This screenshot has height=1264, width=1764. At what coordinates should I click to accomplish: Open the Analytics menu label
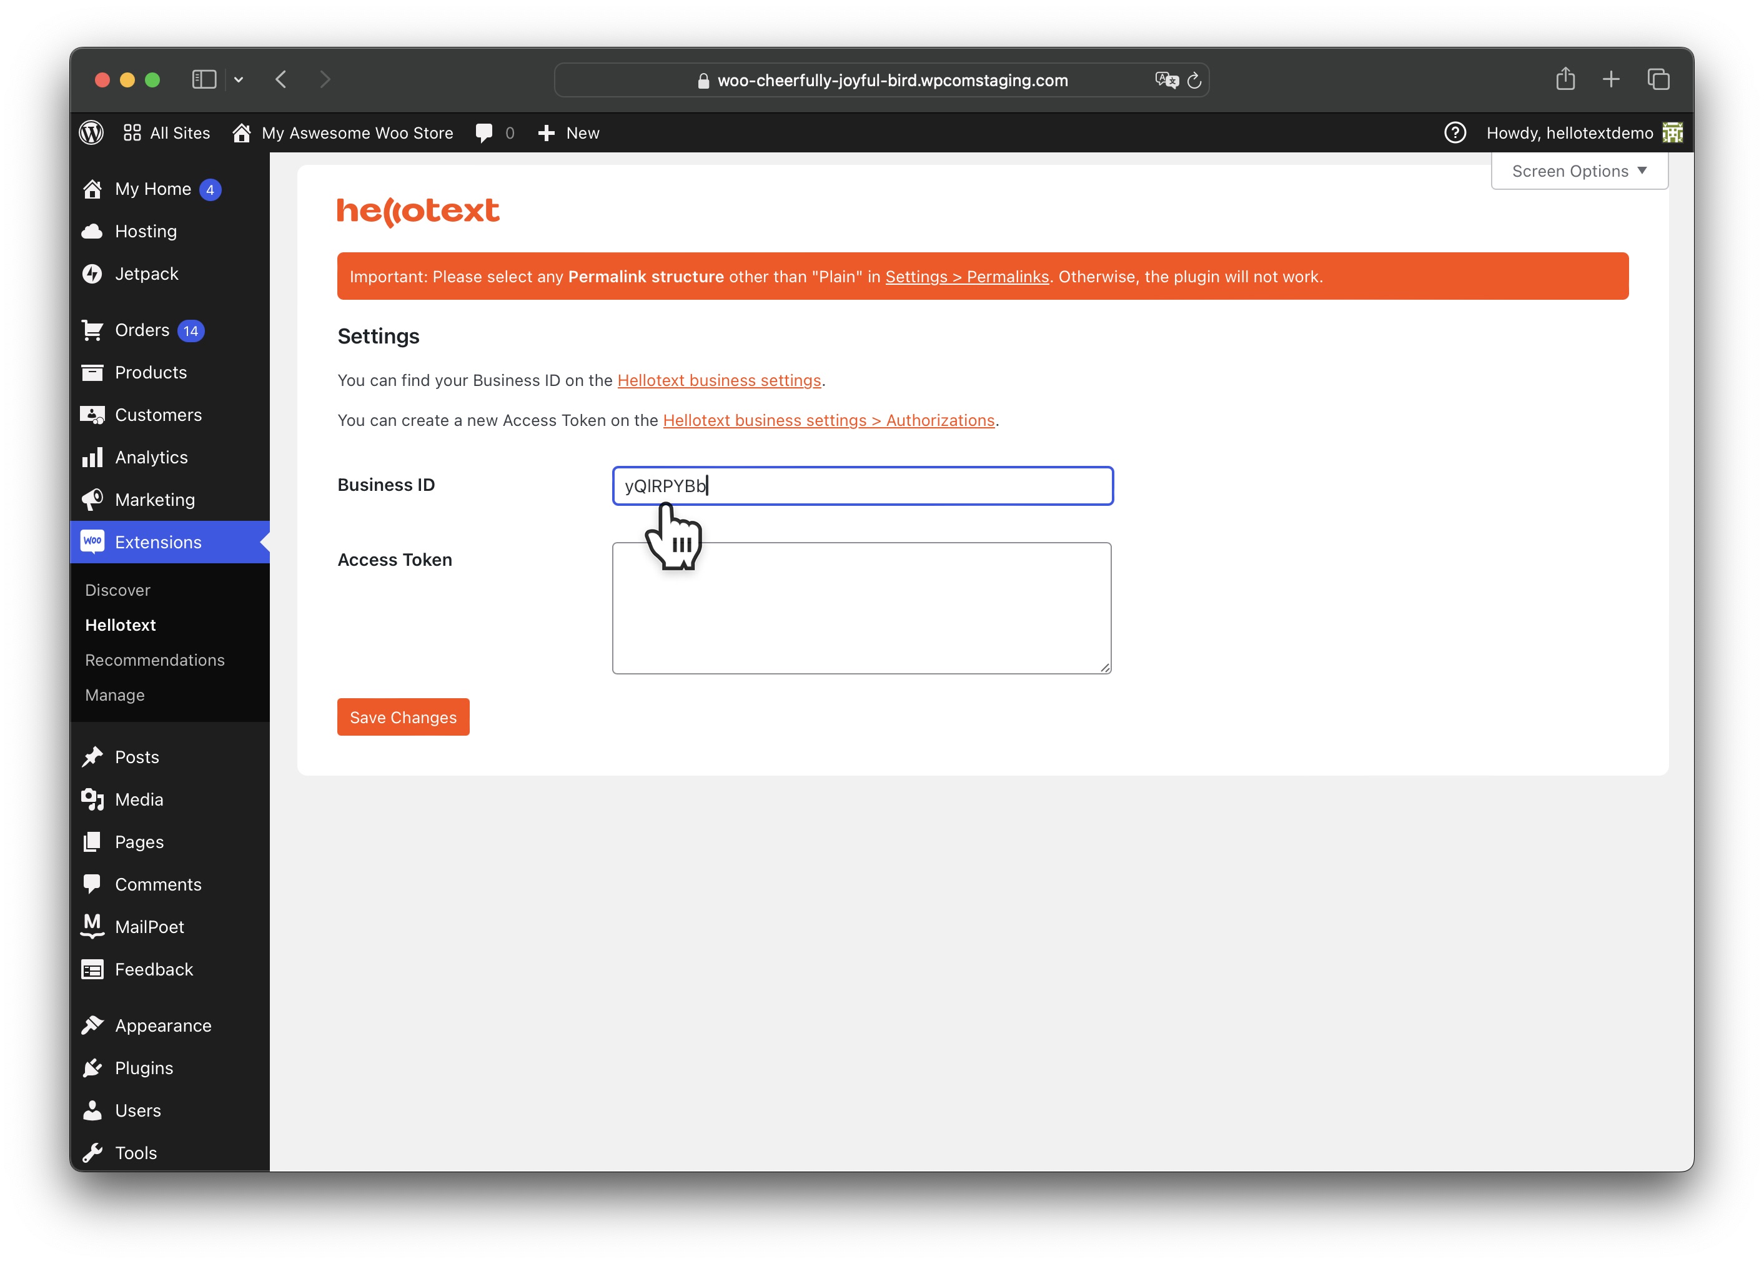pos(152,457)
